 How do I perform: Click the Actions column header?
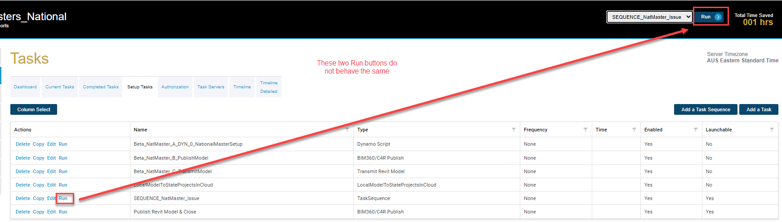(23, 130)
